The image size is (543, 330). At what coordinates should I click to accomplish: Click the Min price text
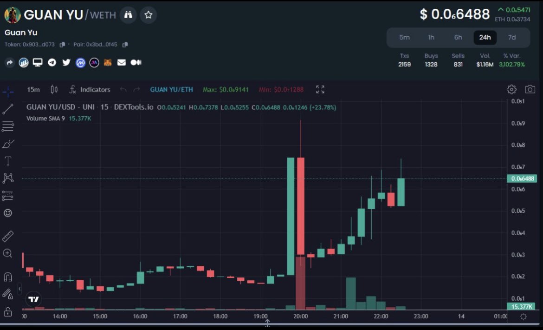281,89
